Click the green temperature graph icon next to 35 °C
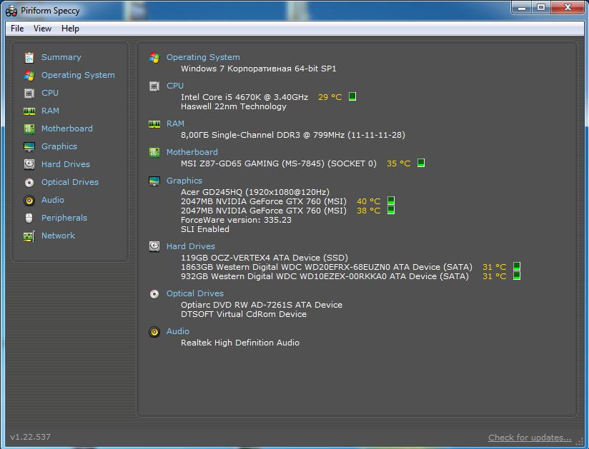Viewport: 589px width, 449px height. pos(421,163)
